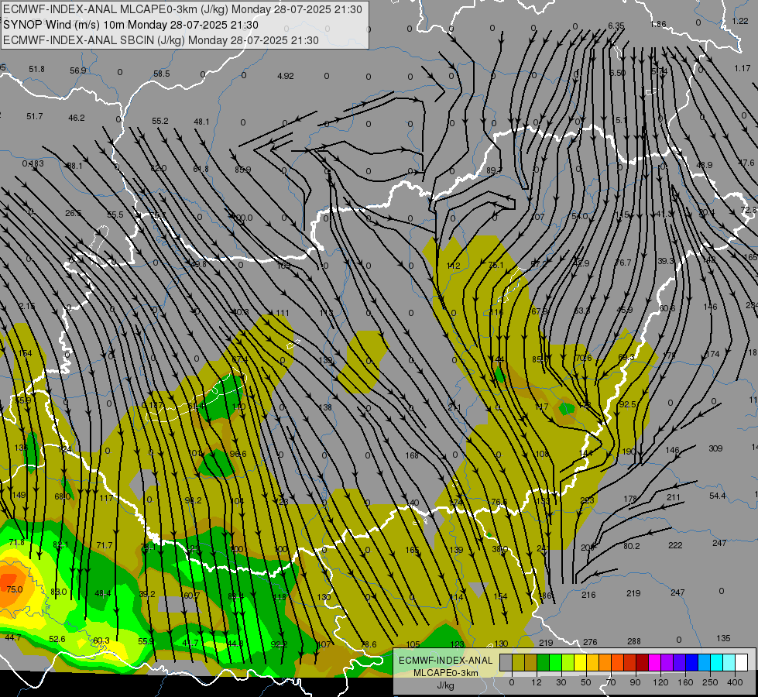Select the 56.9 value on the map
Viewport: 758px width, 697px height.
[78, 70]
